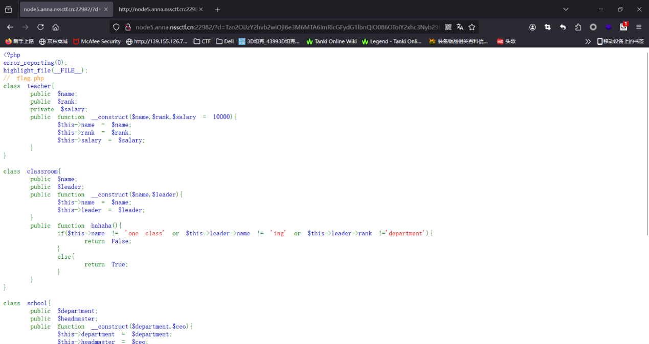The image size is (649, 344).
Task: Show more bookmarks chevron
Action: (x=588, y=41)
